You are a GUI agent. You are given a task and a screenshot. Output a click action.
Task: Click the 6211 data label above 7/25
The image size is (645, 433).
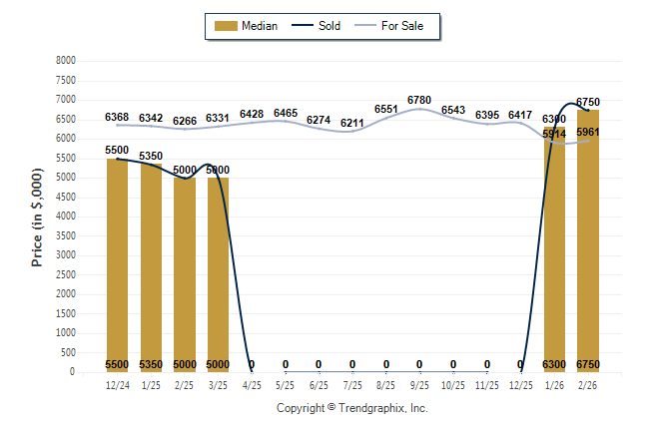(x=352, y=123)
